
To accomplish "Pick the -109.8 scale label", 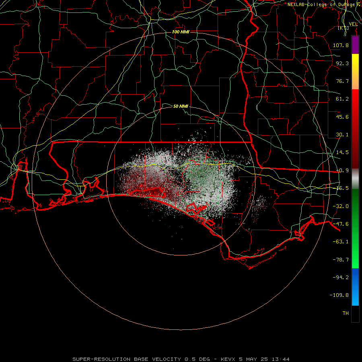I will click(339, 295).
